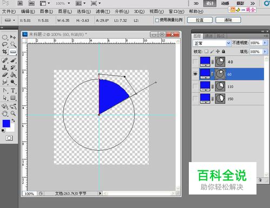Select the Paint Bucket tool

click(x=13, y=75)
